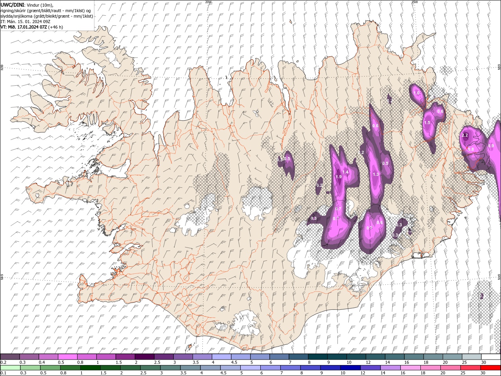Screen dimensions: 501x376
Task: Select the upper scale dark teal swatch between 8 and 9
Action: pos(318,357)
